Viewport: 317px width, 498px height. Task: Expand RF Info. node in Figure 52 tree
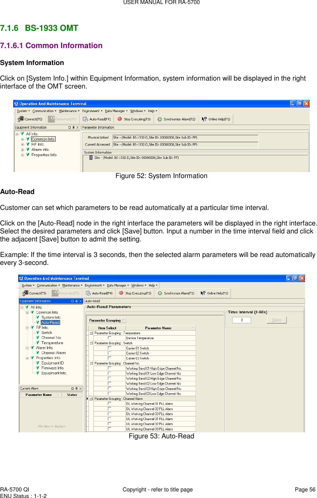tap(23, 145)
